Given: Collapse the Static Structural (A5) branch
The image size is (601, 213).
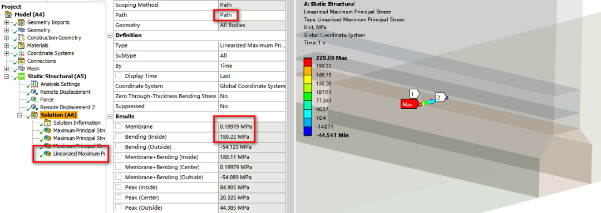Looking at the screenshot, I should click(7, 77).
